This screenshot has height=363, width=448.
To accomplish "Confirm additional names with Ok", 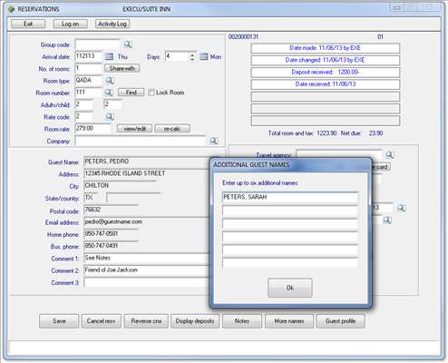I will tap(290, 288).
